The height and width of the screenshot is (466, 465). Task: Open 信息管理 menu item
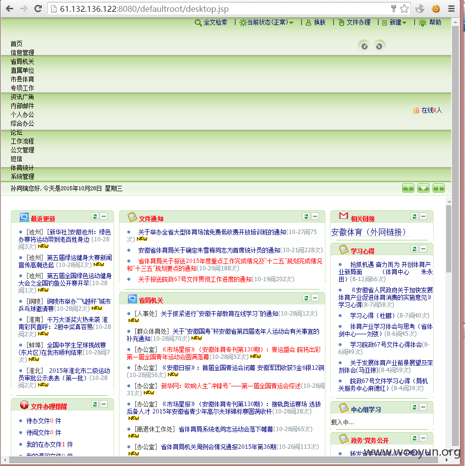point(22,53)
